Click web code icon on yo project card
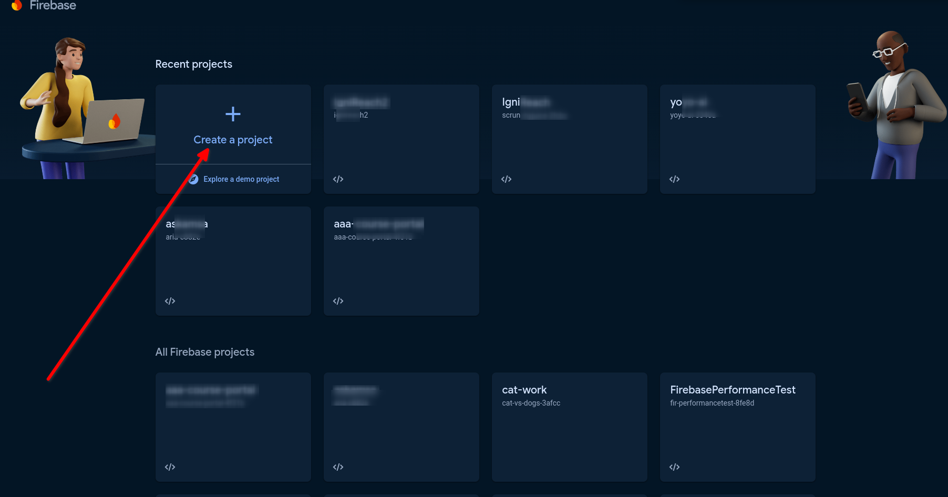Viewport: 948px width, 497px height. tap(674, 179)
